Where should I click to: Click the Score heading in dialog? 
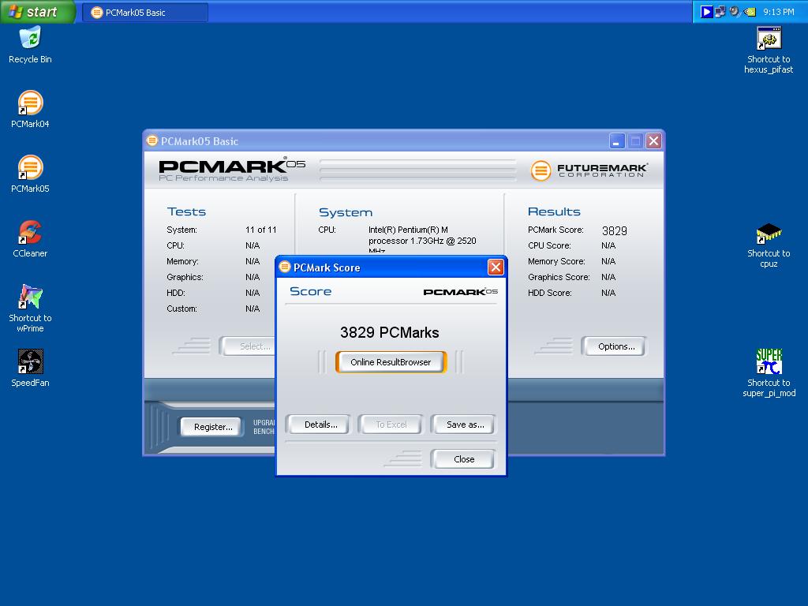point(310,291)
